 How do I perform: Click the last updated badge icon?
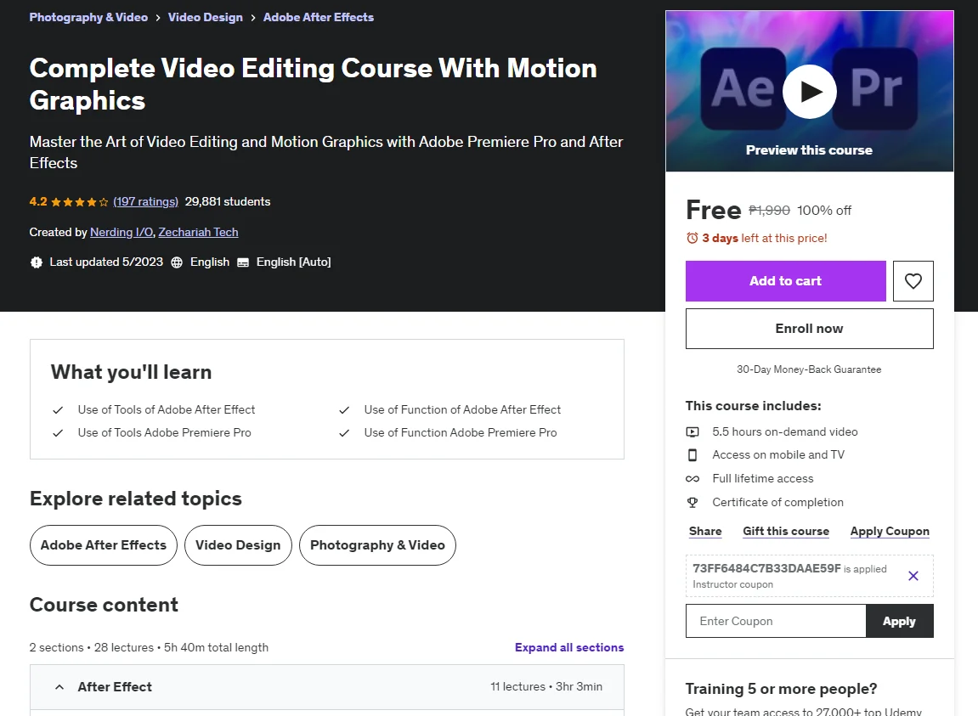[x=37, y=262]
